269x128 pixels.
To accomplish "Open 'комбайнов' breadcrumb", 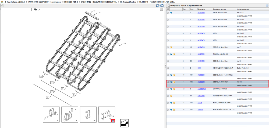I will click(x=56, y=2).
